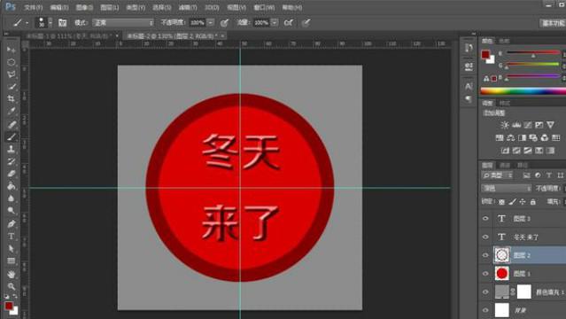
Task: Select the Pen tool
Action: pos(12,223)
